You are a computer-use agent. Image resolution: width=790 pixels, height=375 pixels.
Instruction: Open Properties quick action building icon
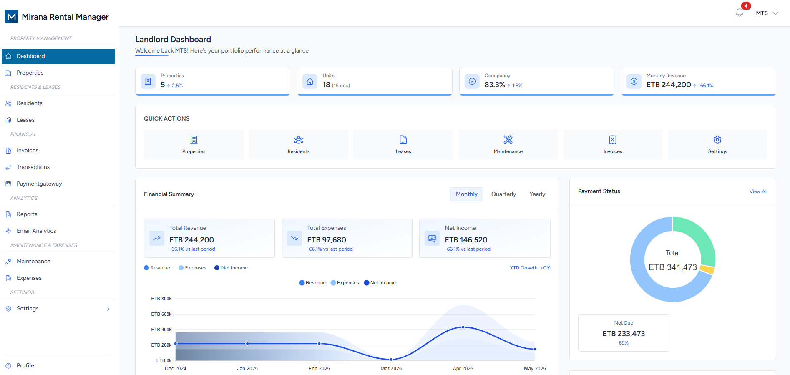point(194,140)
